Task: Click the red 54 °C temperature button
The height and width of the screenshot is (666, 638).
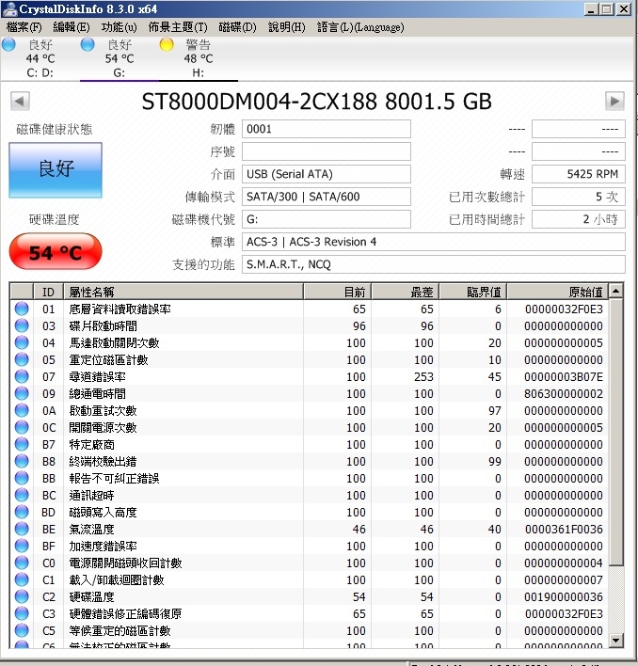Action: click(x=56, y=251)
